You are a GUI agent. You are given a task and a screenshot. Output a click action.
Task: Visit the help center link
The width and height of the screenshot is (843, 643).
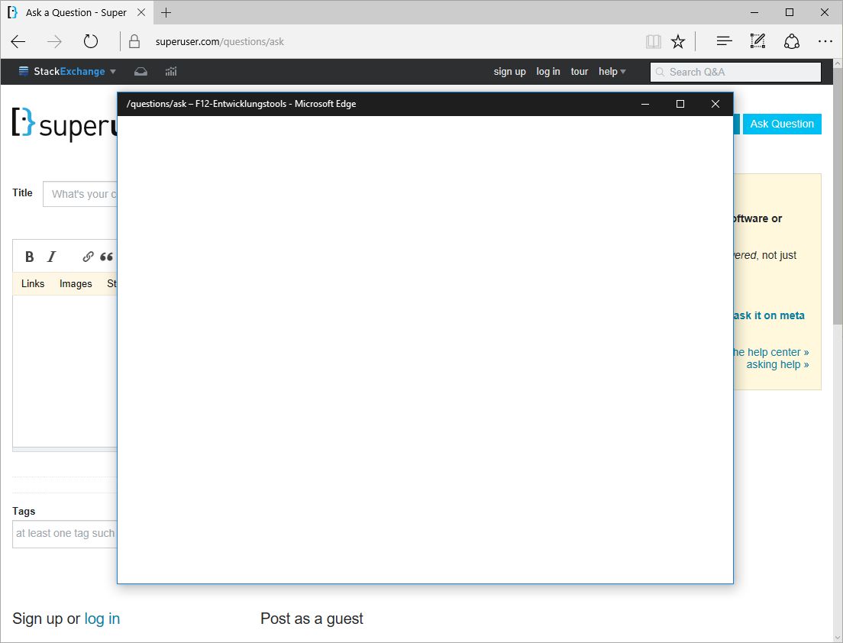770,352
